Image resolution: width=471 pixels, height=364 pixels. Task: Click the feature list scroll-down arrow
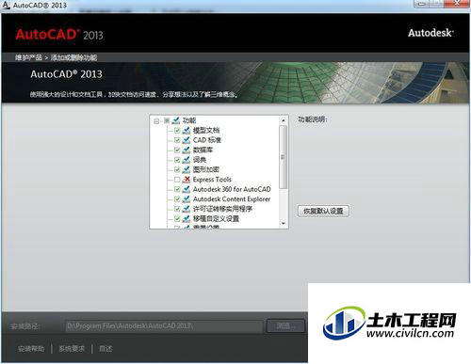(284, 223)
